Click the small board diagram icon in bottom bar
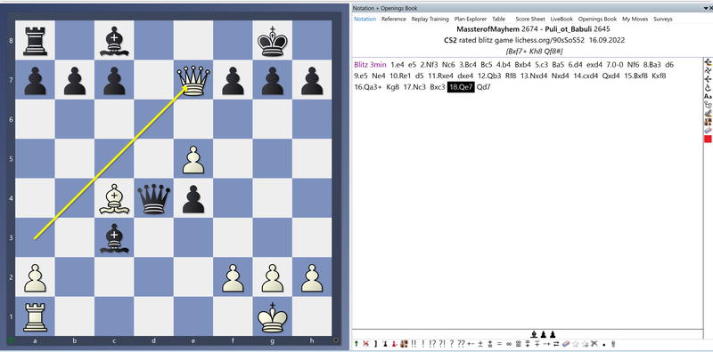 pos(405,344)
